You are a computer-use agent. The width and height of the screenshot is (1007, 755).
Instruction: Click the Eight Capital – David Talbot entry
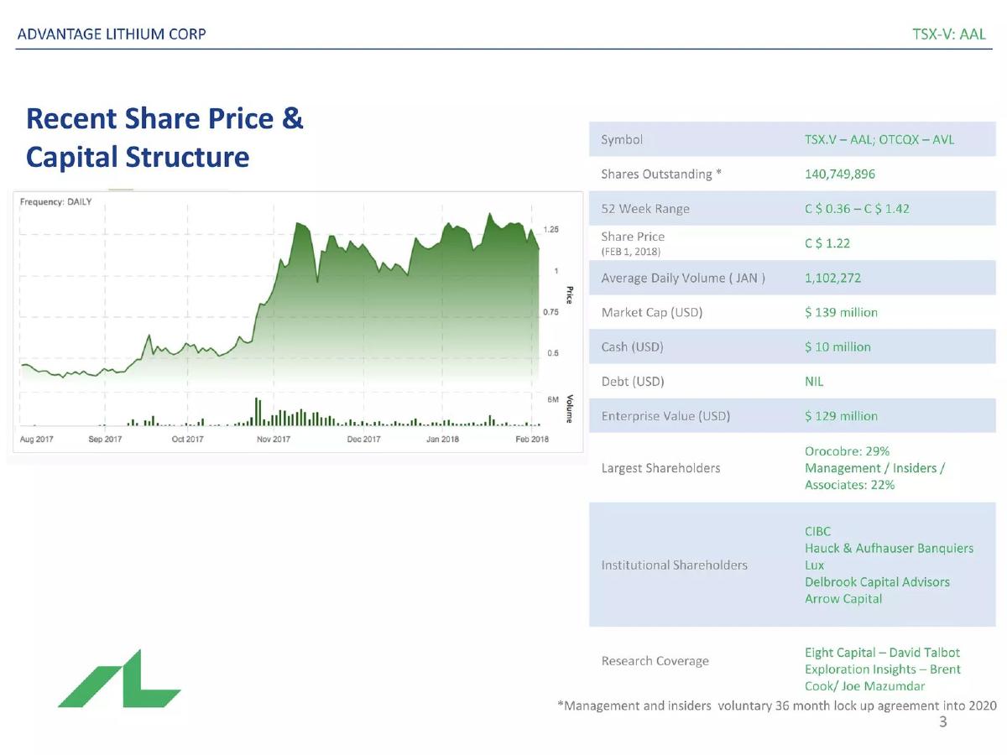(x=882, y=652)
